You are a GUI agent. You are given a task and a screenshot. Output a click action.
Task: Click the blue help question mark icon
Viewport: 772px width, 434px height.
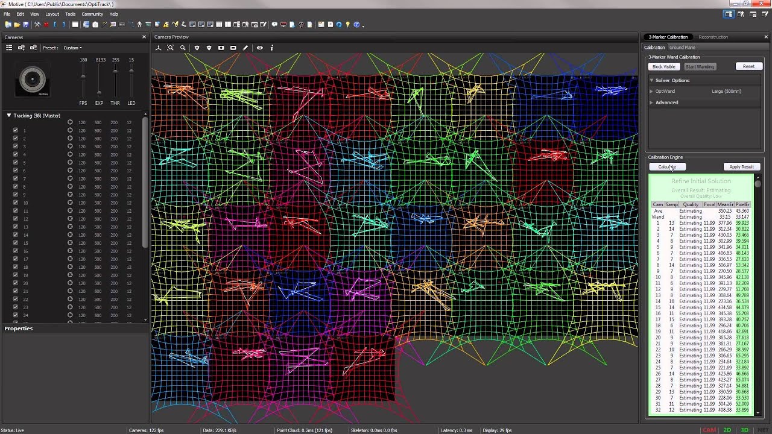[356, 25]
